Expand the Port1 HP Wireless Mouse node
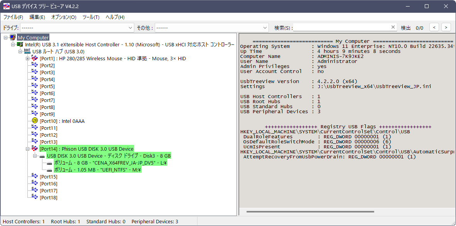The width and height of the screenshot is (456, 226). pyautogui.click(x=28, y=59)
